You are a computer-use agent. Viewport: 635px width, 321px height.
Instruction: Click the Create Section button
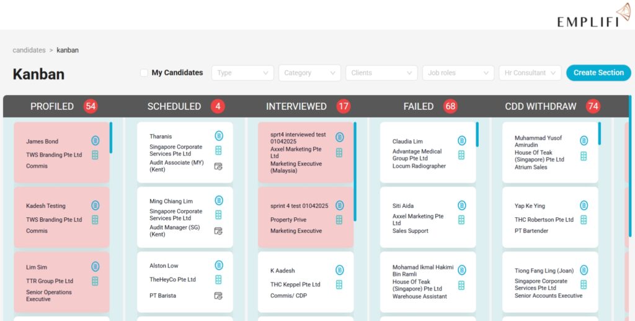point(598,73)
